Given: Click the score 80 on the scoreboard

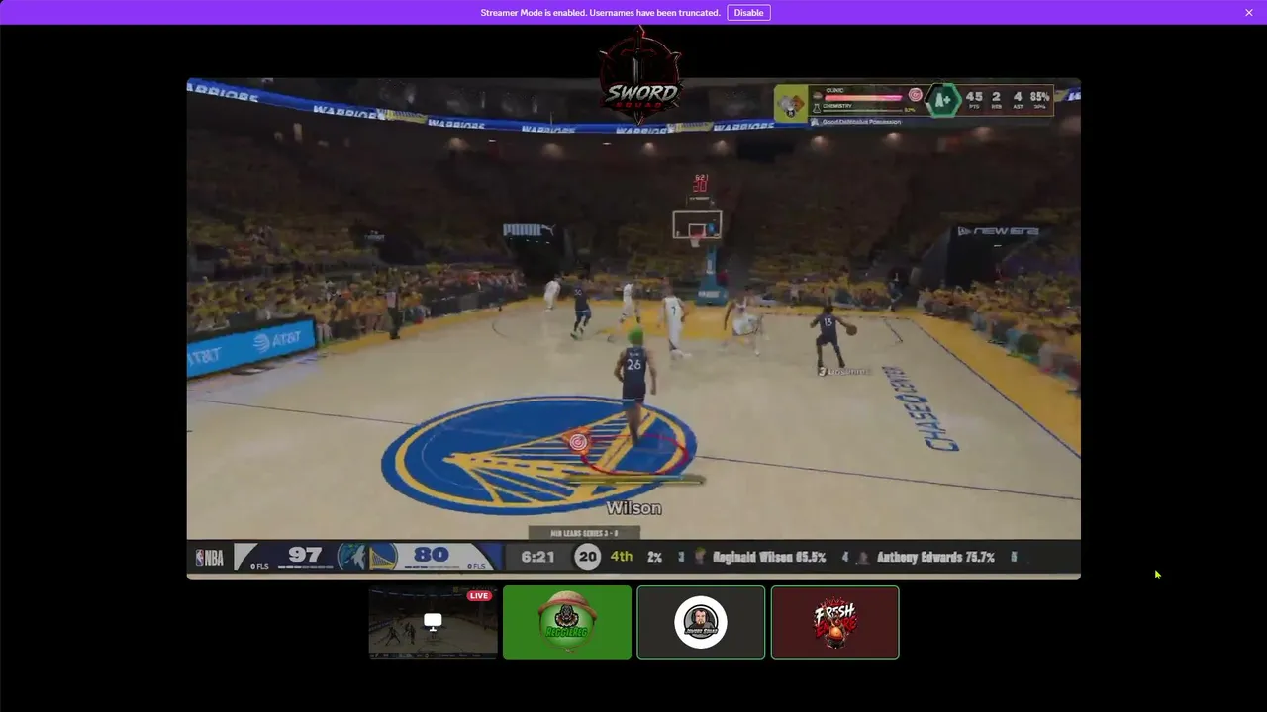Looking at the screenshot, I should point(432,555).
